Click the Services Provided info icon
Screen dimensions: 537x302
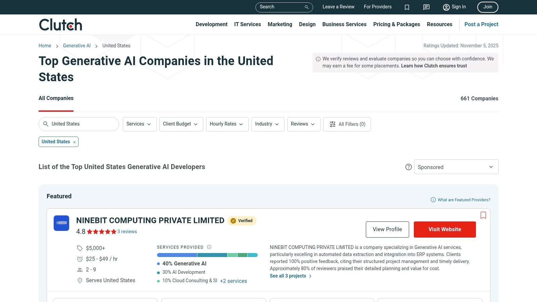point(209,247)
